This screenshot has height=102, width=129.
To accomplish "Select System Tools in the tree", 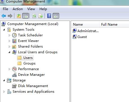I will click(x=23, y=30).
